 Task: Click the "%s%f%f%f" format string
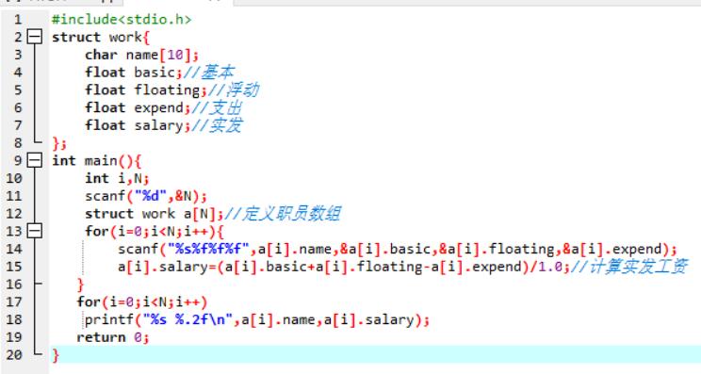[x=208, y=250]
